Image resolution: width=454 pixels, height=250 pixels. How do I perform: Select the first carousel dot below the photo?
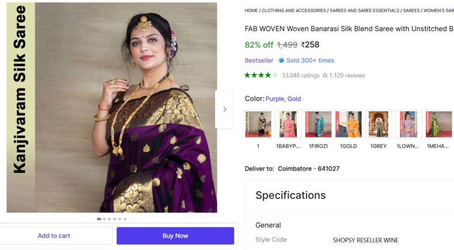click(99, 219)
